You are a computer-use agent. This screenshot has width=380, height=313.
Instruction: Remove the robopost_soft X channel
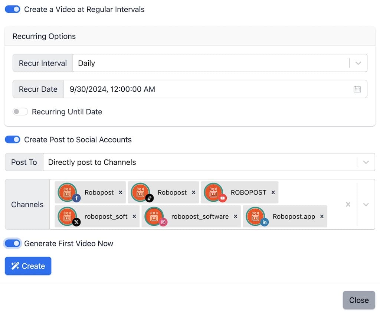pyautogui.click(x=134, y=216)
